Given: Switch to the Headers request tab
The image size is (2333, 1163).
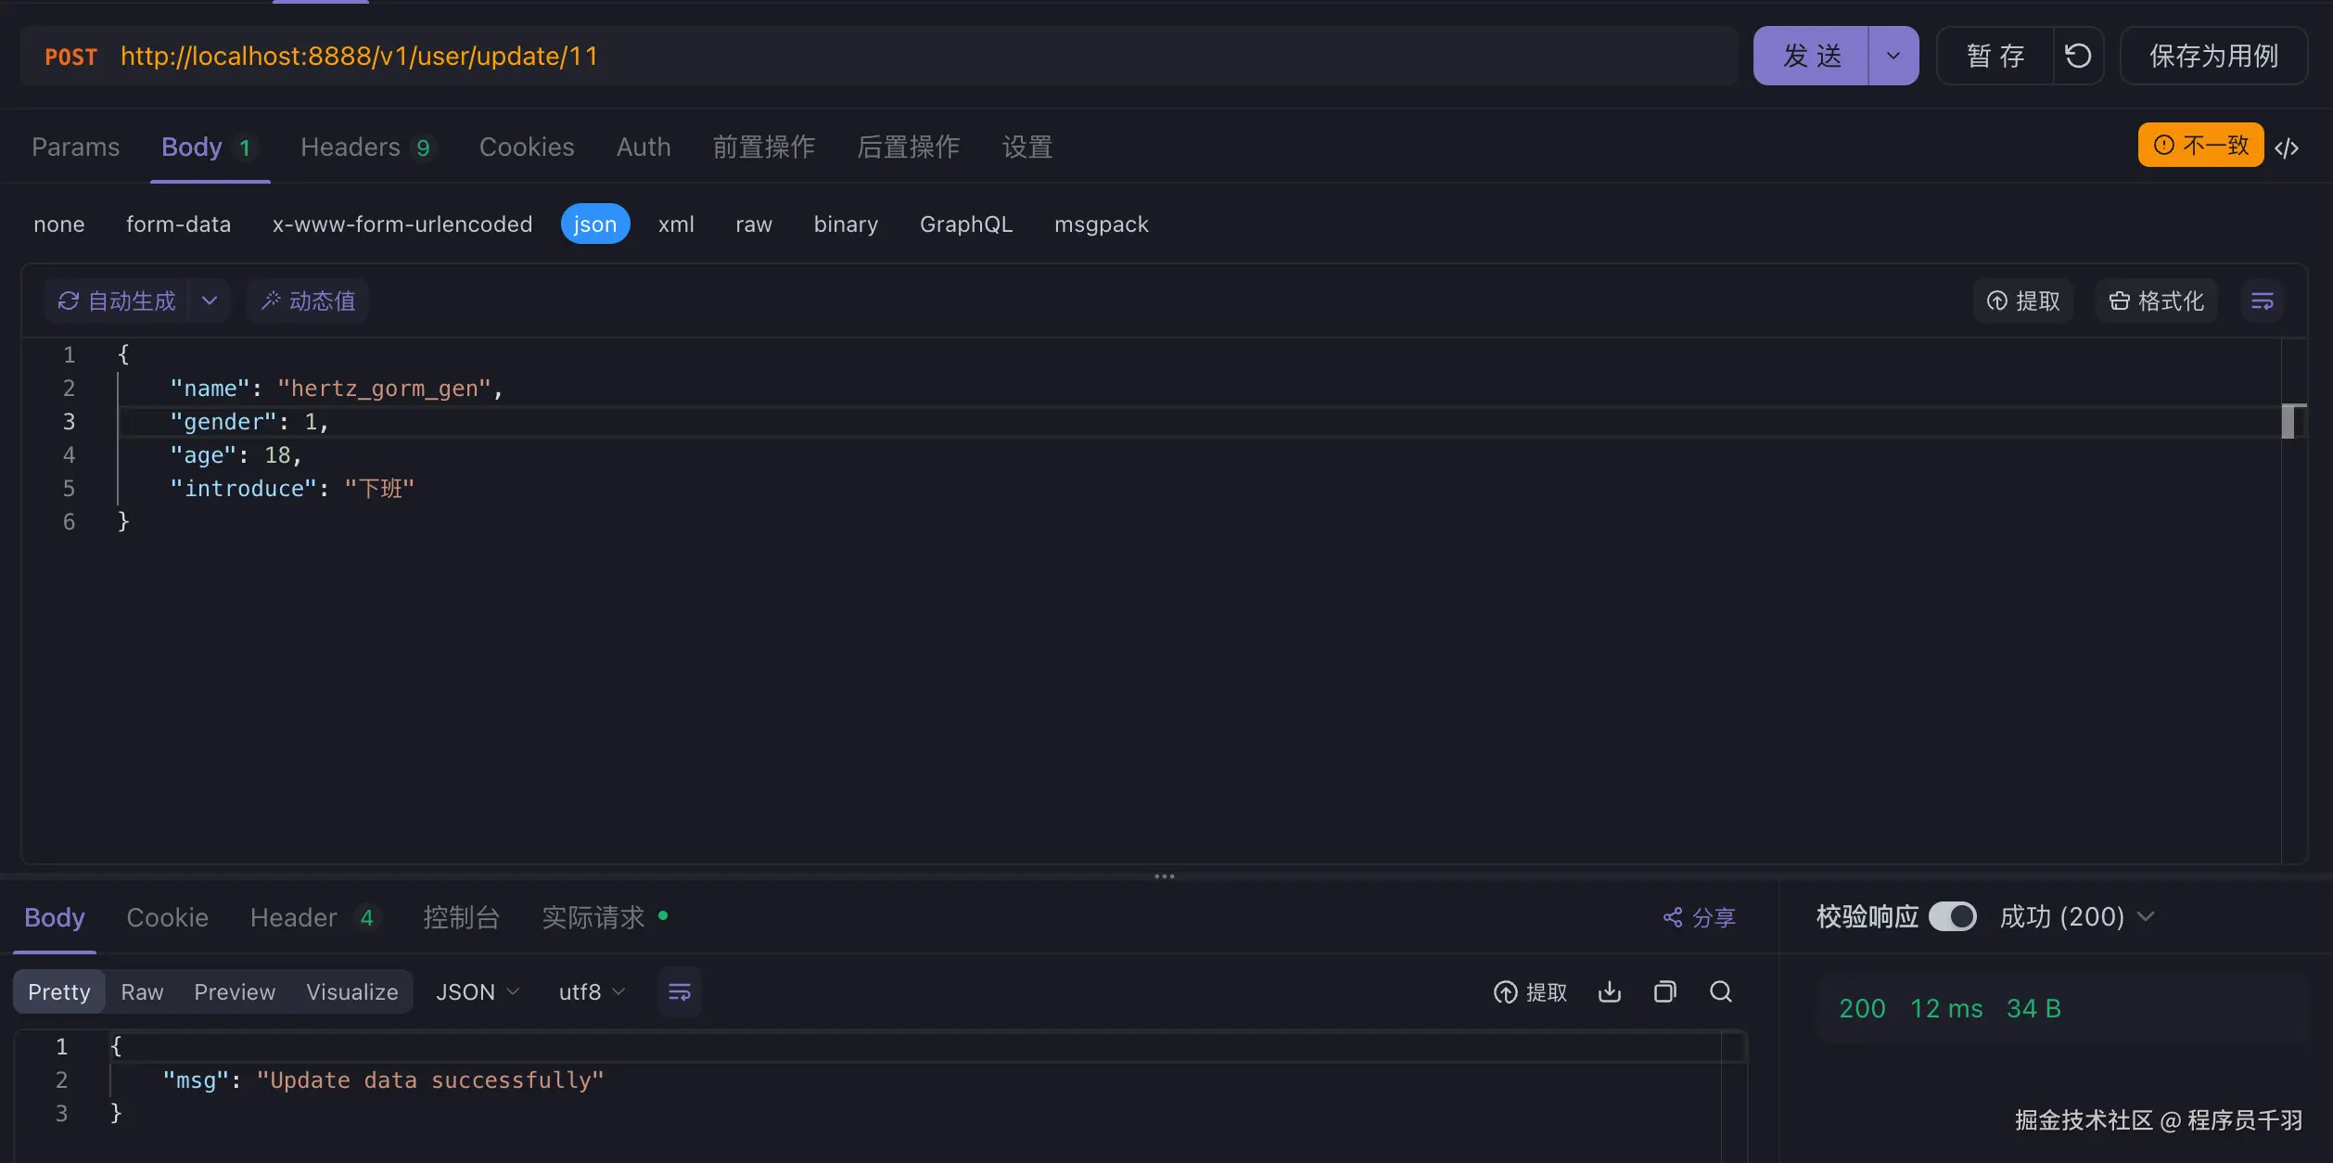Looking at the screenshot, I should pyautogui.click(x=351, y=147).
